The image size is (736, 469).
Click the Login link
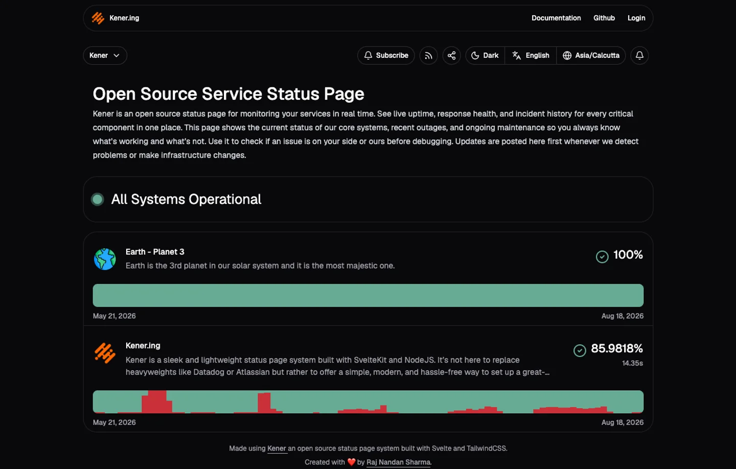click(x=636, y=18)
